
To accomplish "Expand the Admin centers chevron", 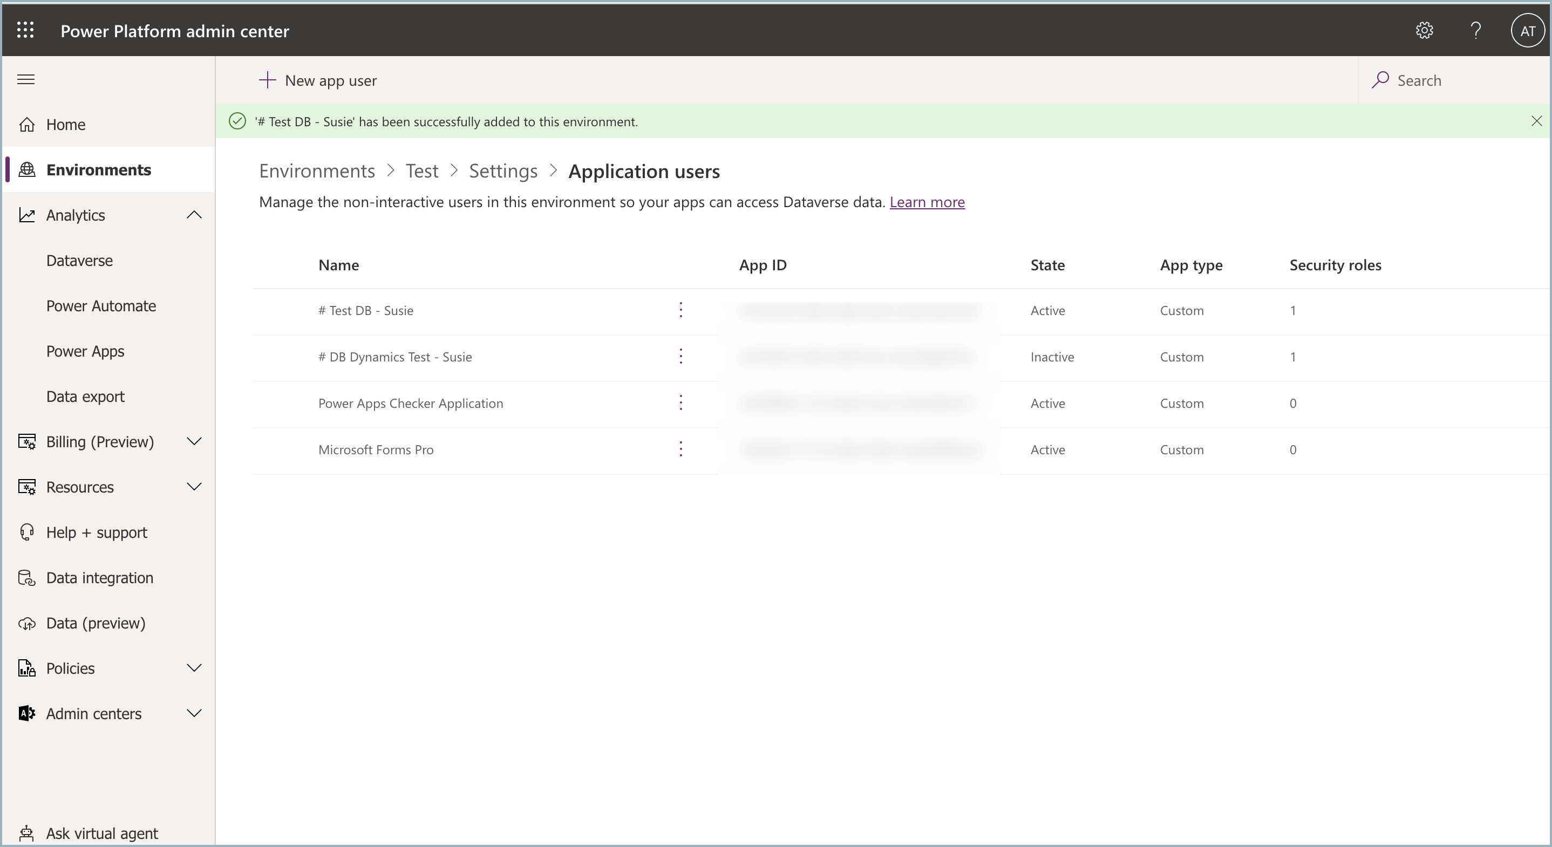I will pyautogui.click(x=194, y=713).
